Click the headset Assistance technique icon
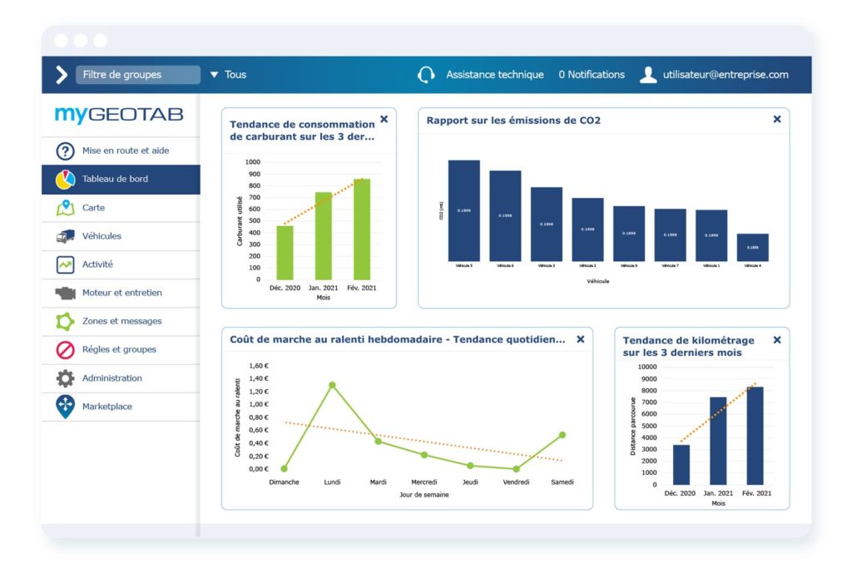 [x=426, y=75]
